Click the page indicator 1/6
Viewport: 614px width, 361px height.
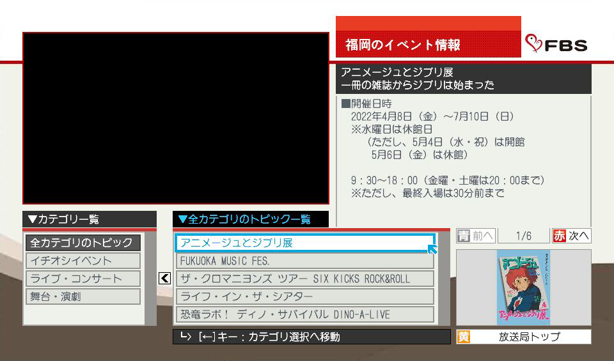click(x=524, y=236)
